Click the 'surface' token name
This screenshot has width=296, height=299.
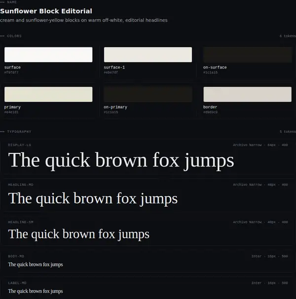coord(12,67)
